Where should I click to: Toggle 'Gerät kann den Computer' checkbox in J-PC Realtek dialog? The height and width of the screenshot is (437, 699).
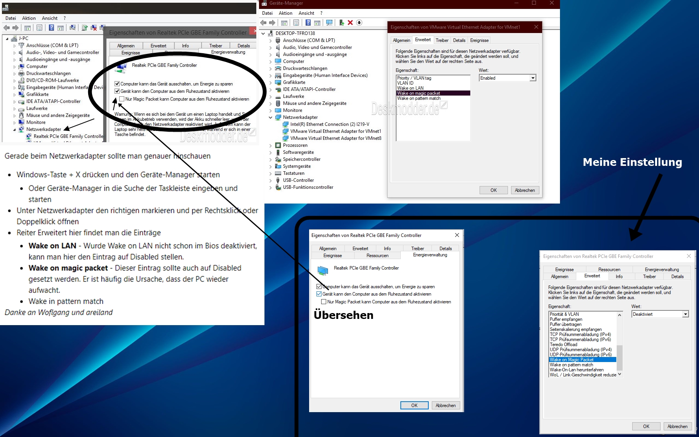[x=117, y=91]
